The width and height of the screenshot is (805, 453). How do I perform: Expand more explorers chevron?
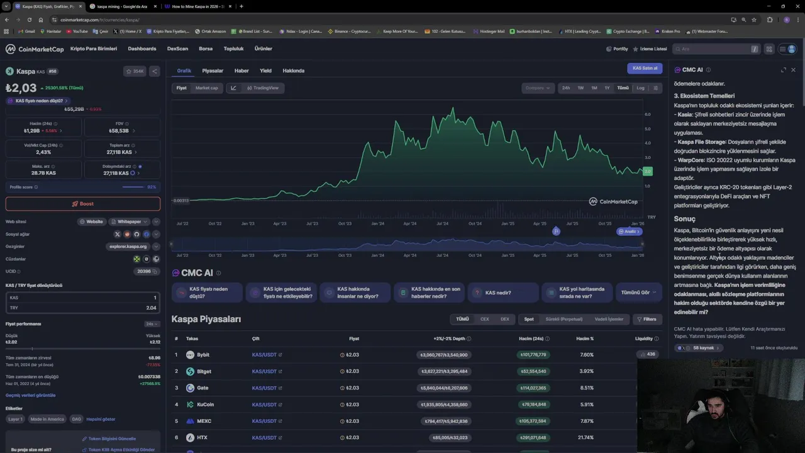(x=156, y=247)
